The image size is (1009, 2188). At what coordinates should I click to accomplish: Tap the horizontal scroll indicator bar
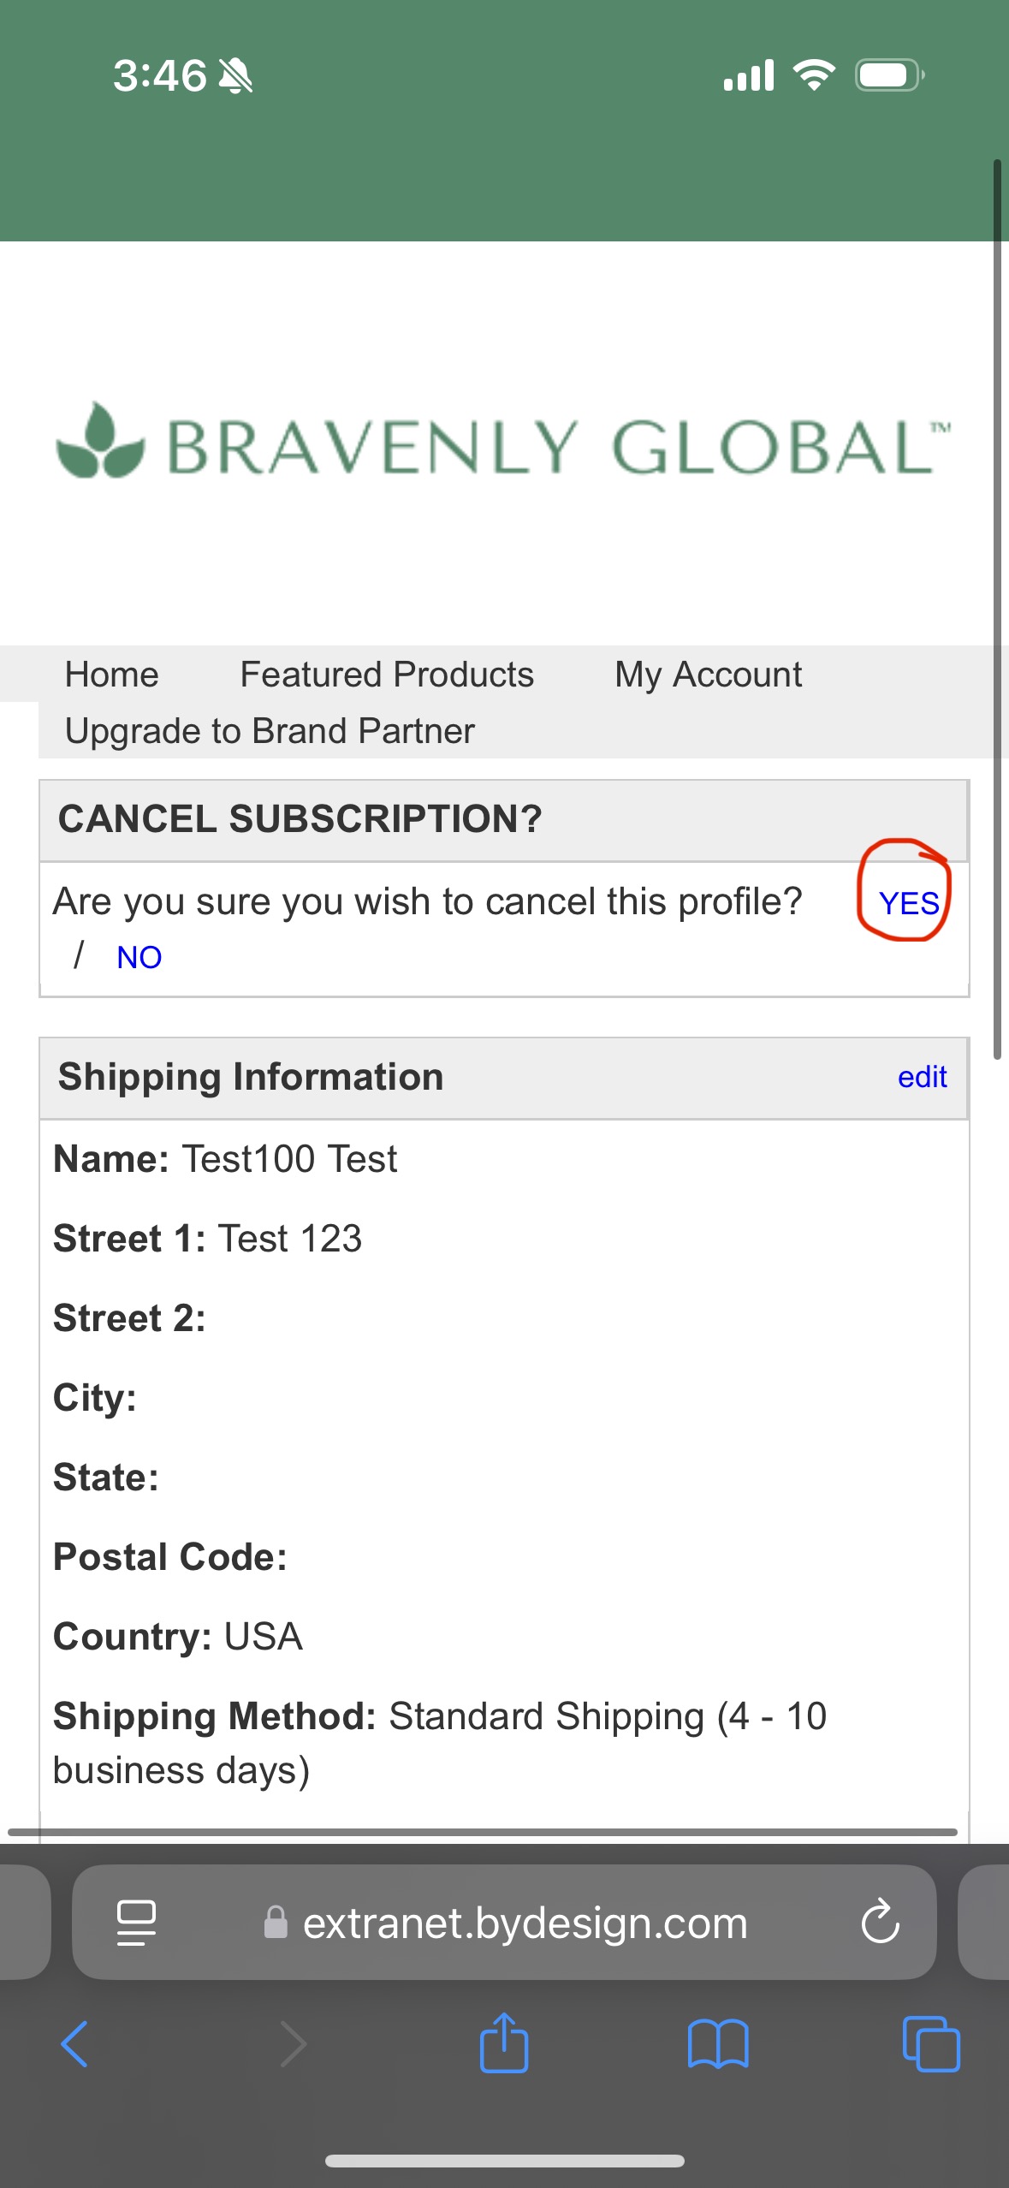(482, 1832)
